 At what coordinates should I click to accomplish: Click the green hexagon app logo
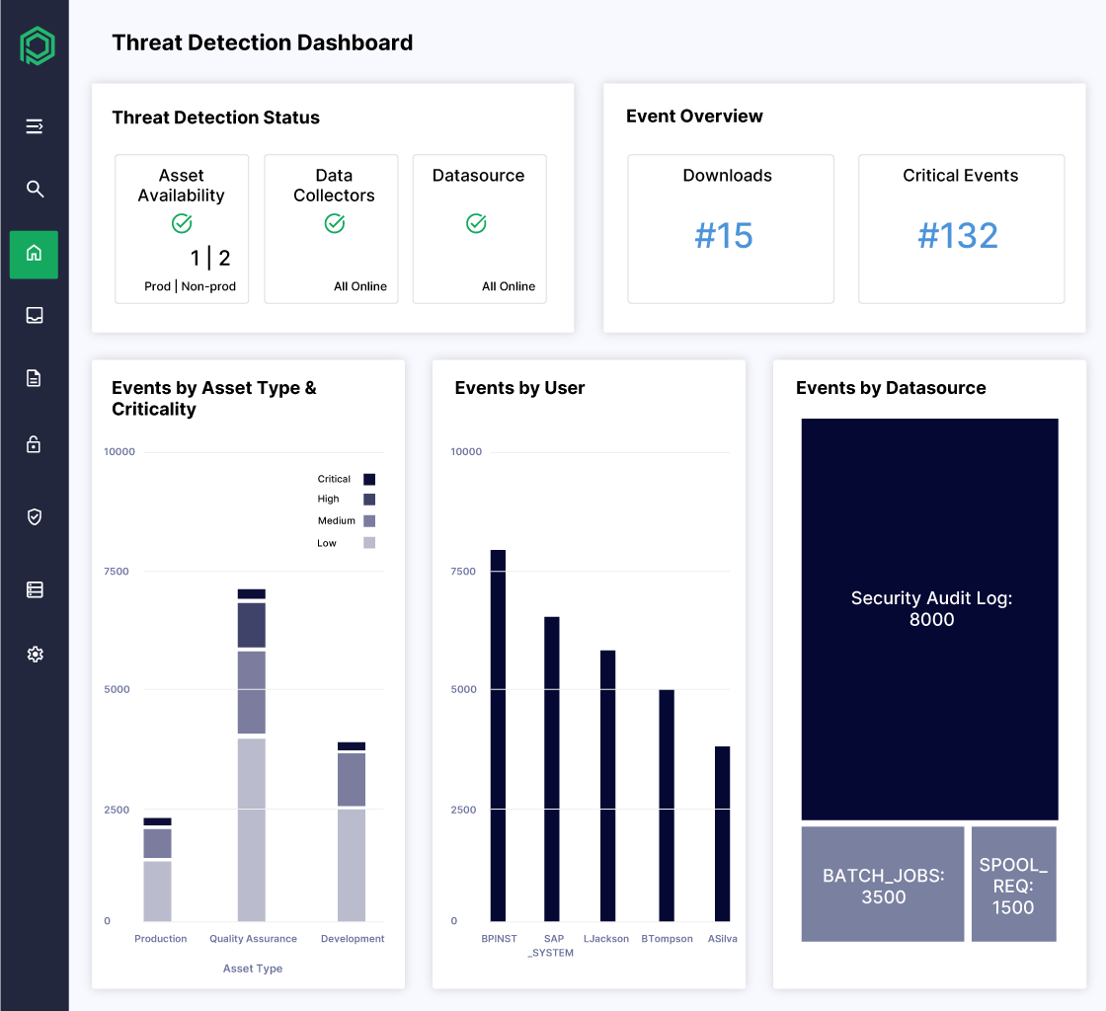pos(36,45)
